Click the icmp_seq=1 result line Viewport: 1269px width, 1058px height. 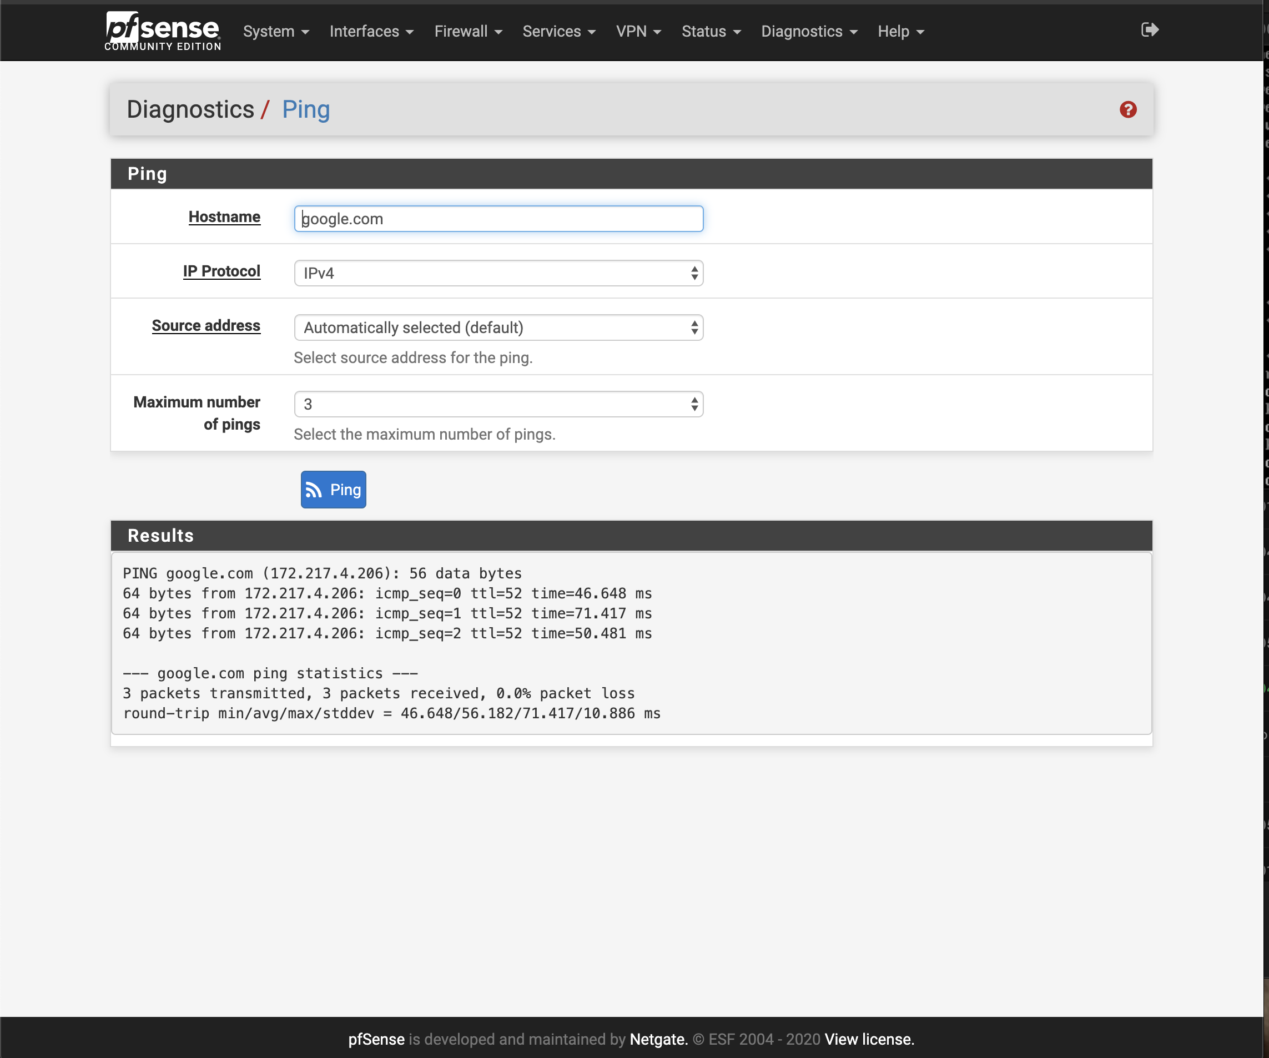point(387,613)
